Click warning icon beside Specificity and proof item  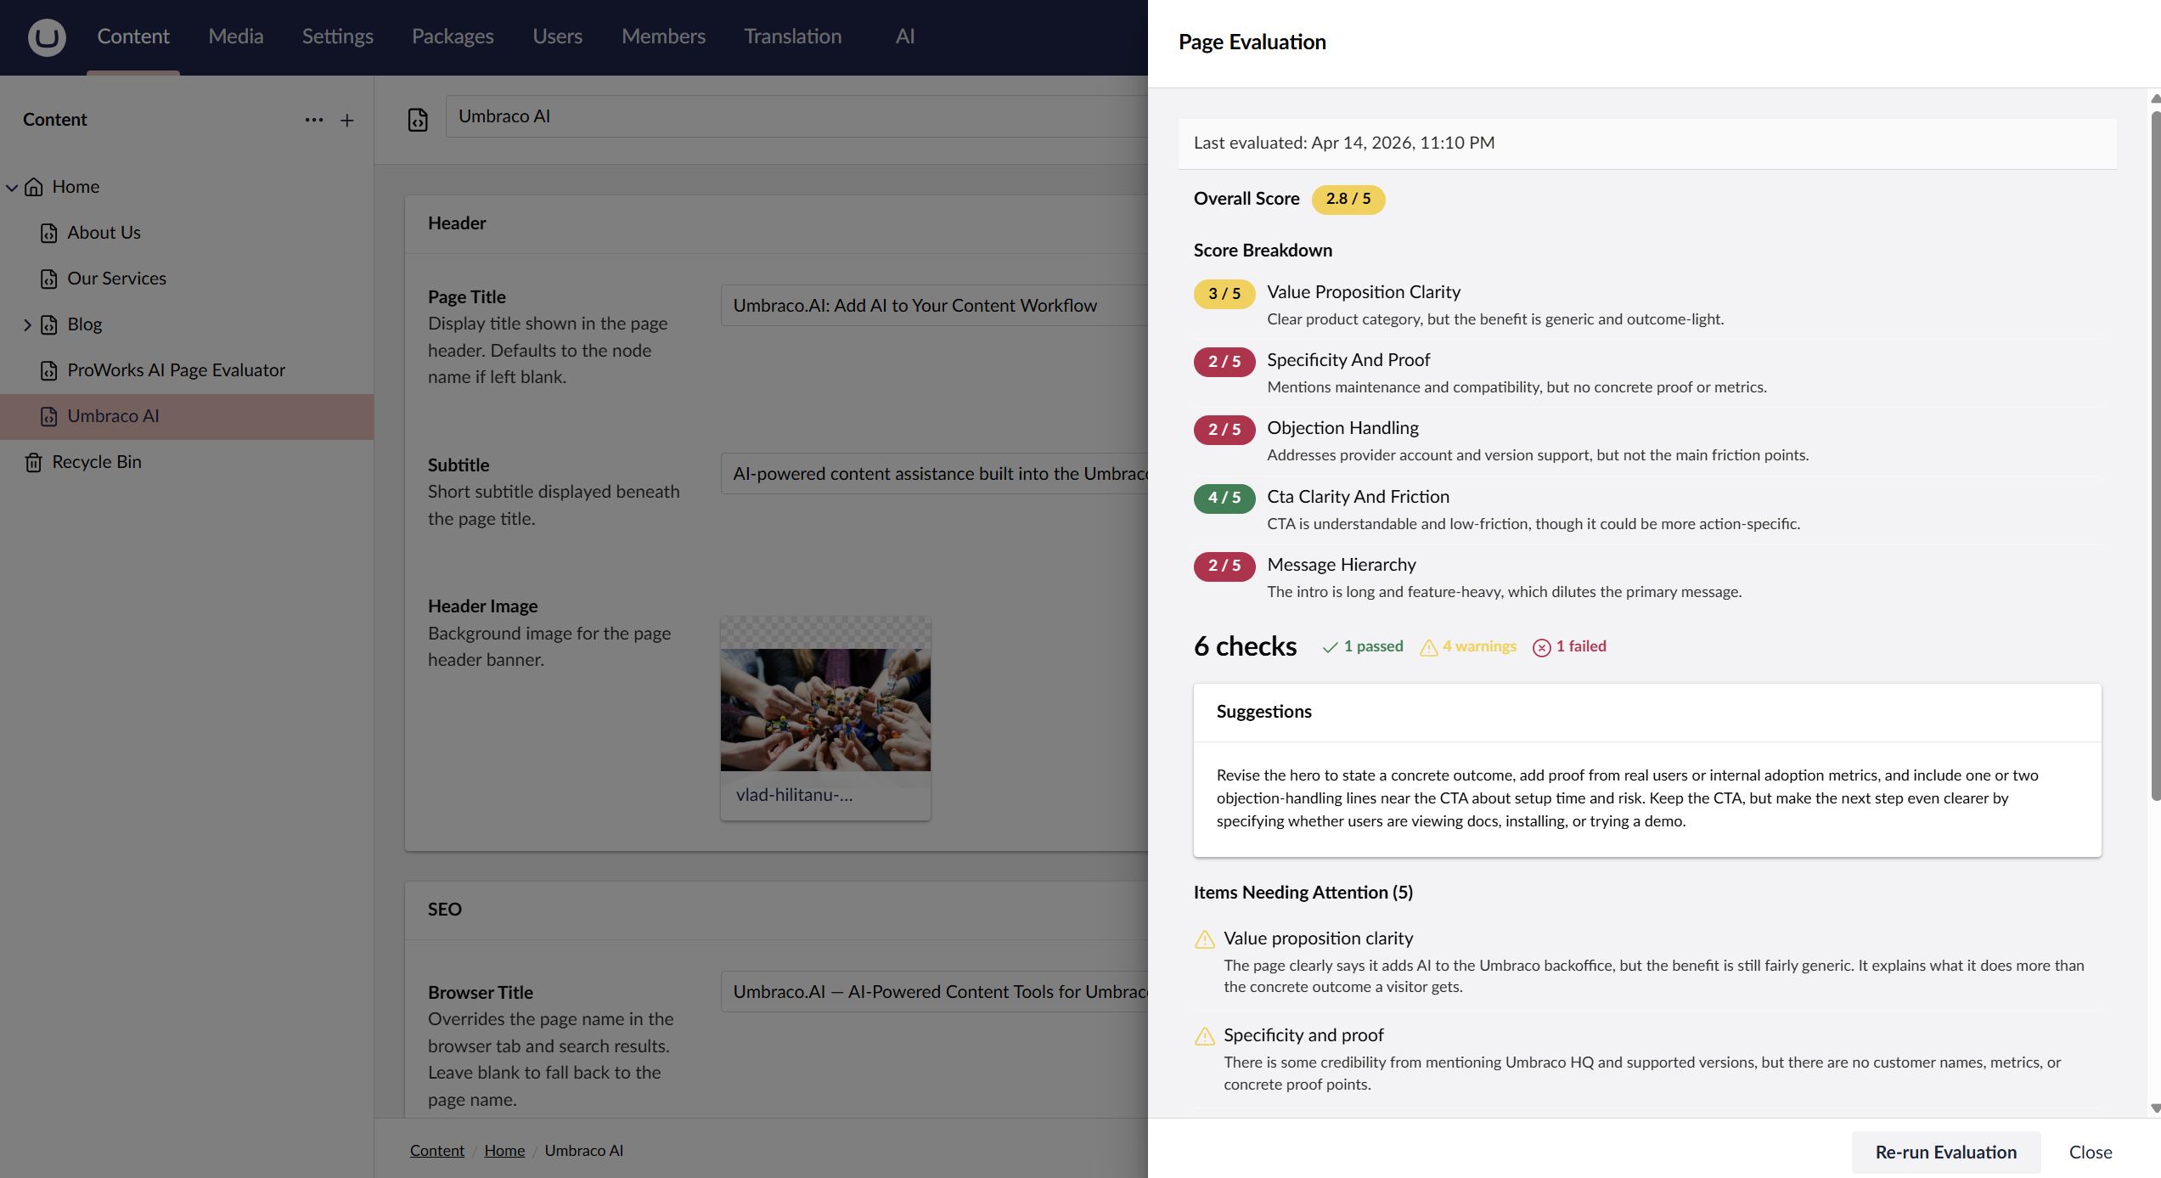point(1205,1035)
